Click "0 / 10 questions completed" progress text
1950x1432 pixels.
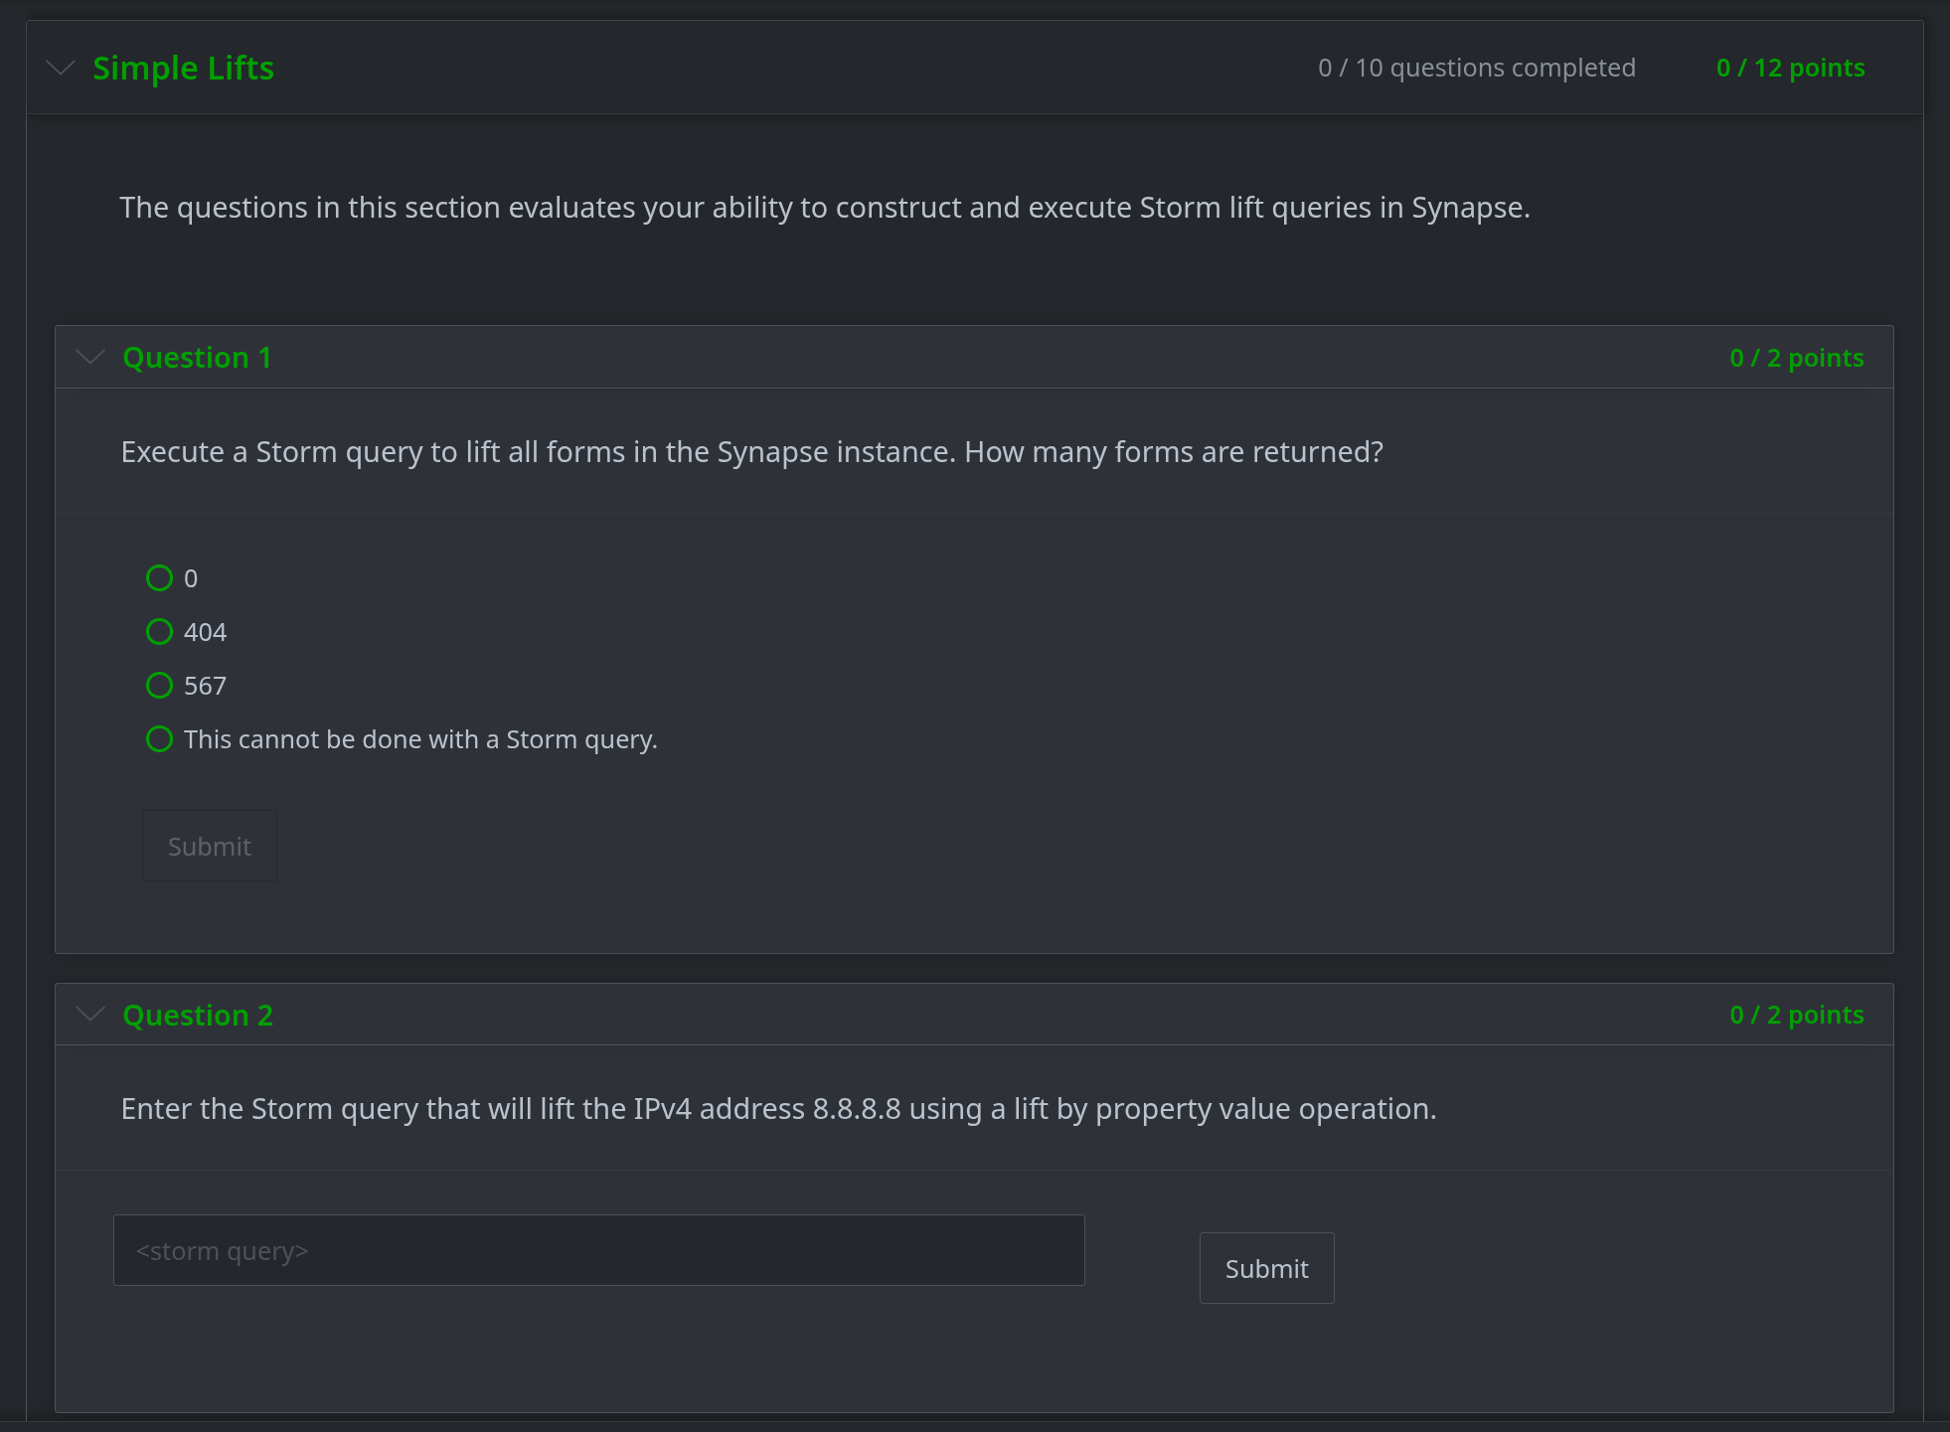click(1476, 68)
